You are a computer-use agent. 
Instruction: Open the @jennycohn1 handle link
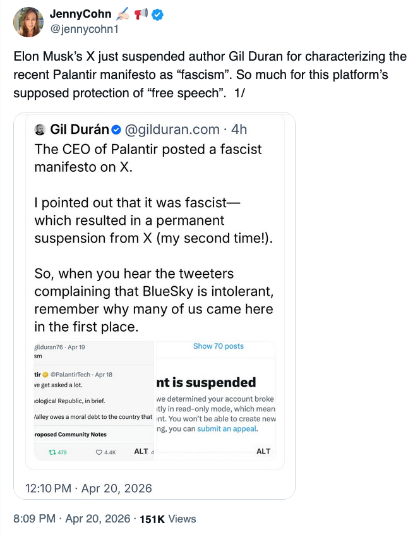tap(80, 29)
